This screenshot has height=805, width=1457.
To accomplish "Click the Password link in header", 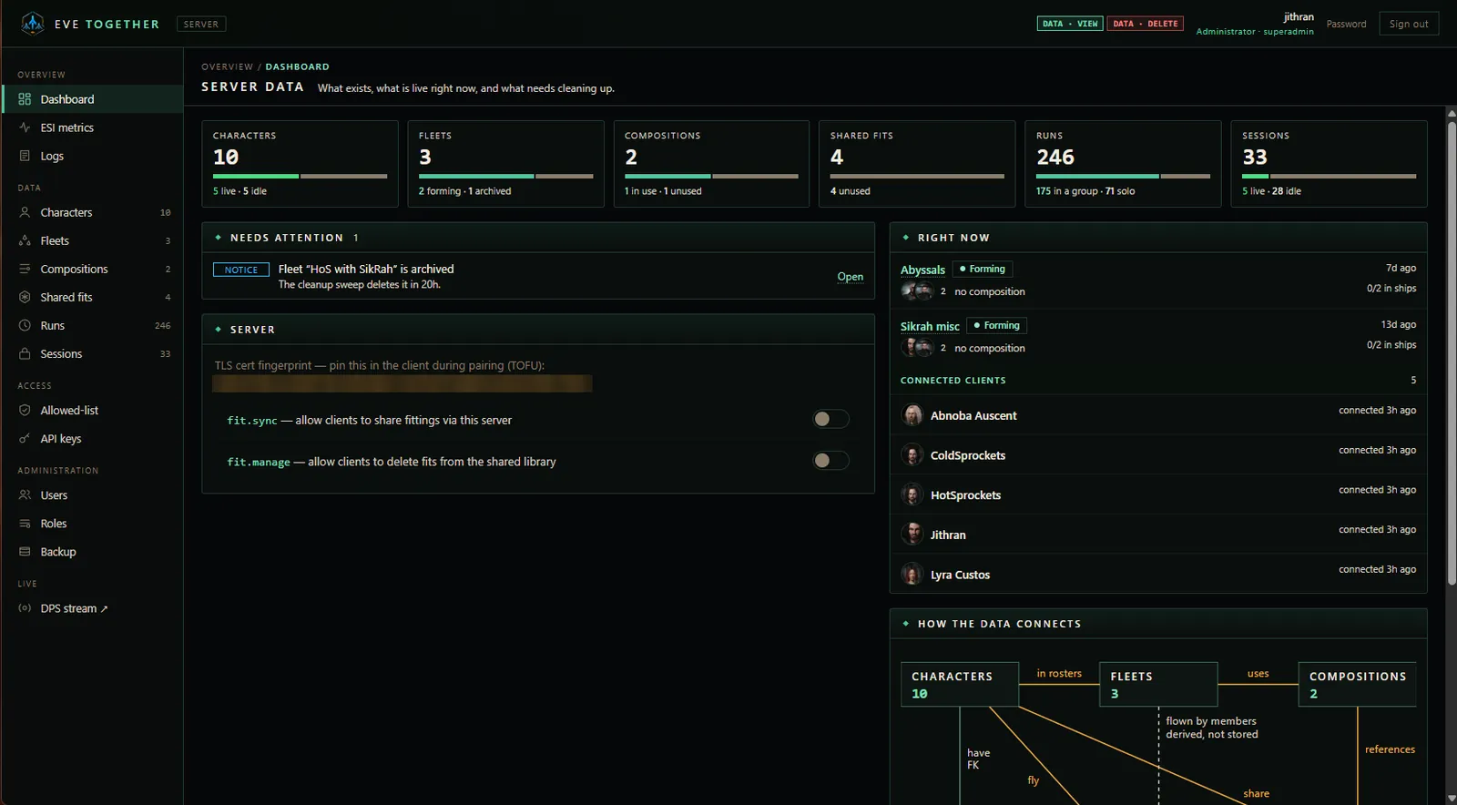I will [x=1346, y=25].
